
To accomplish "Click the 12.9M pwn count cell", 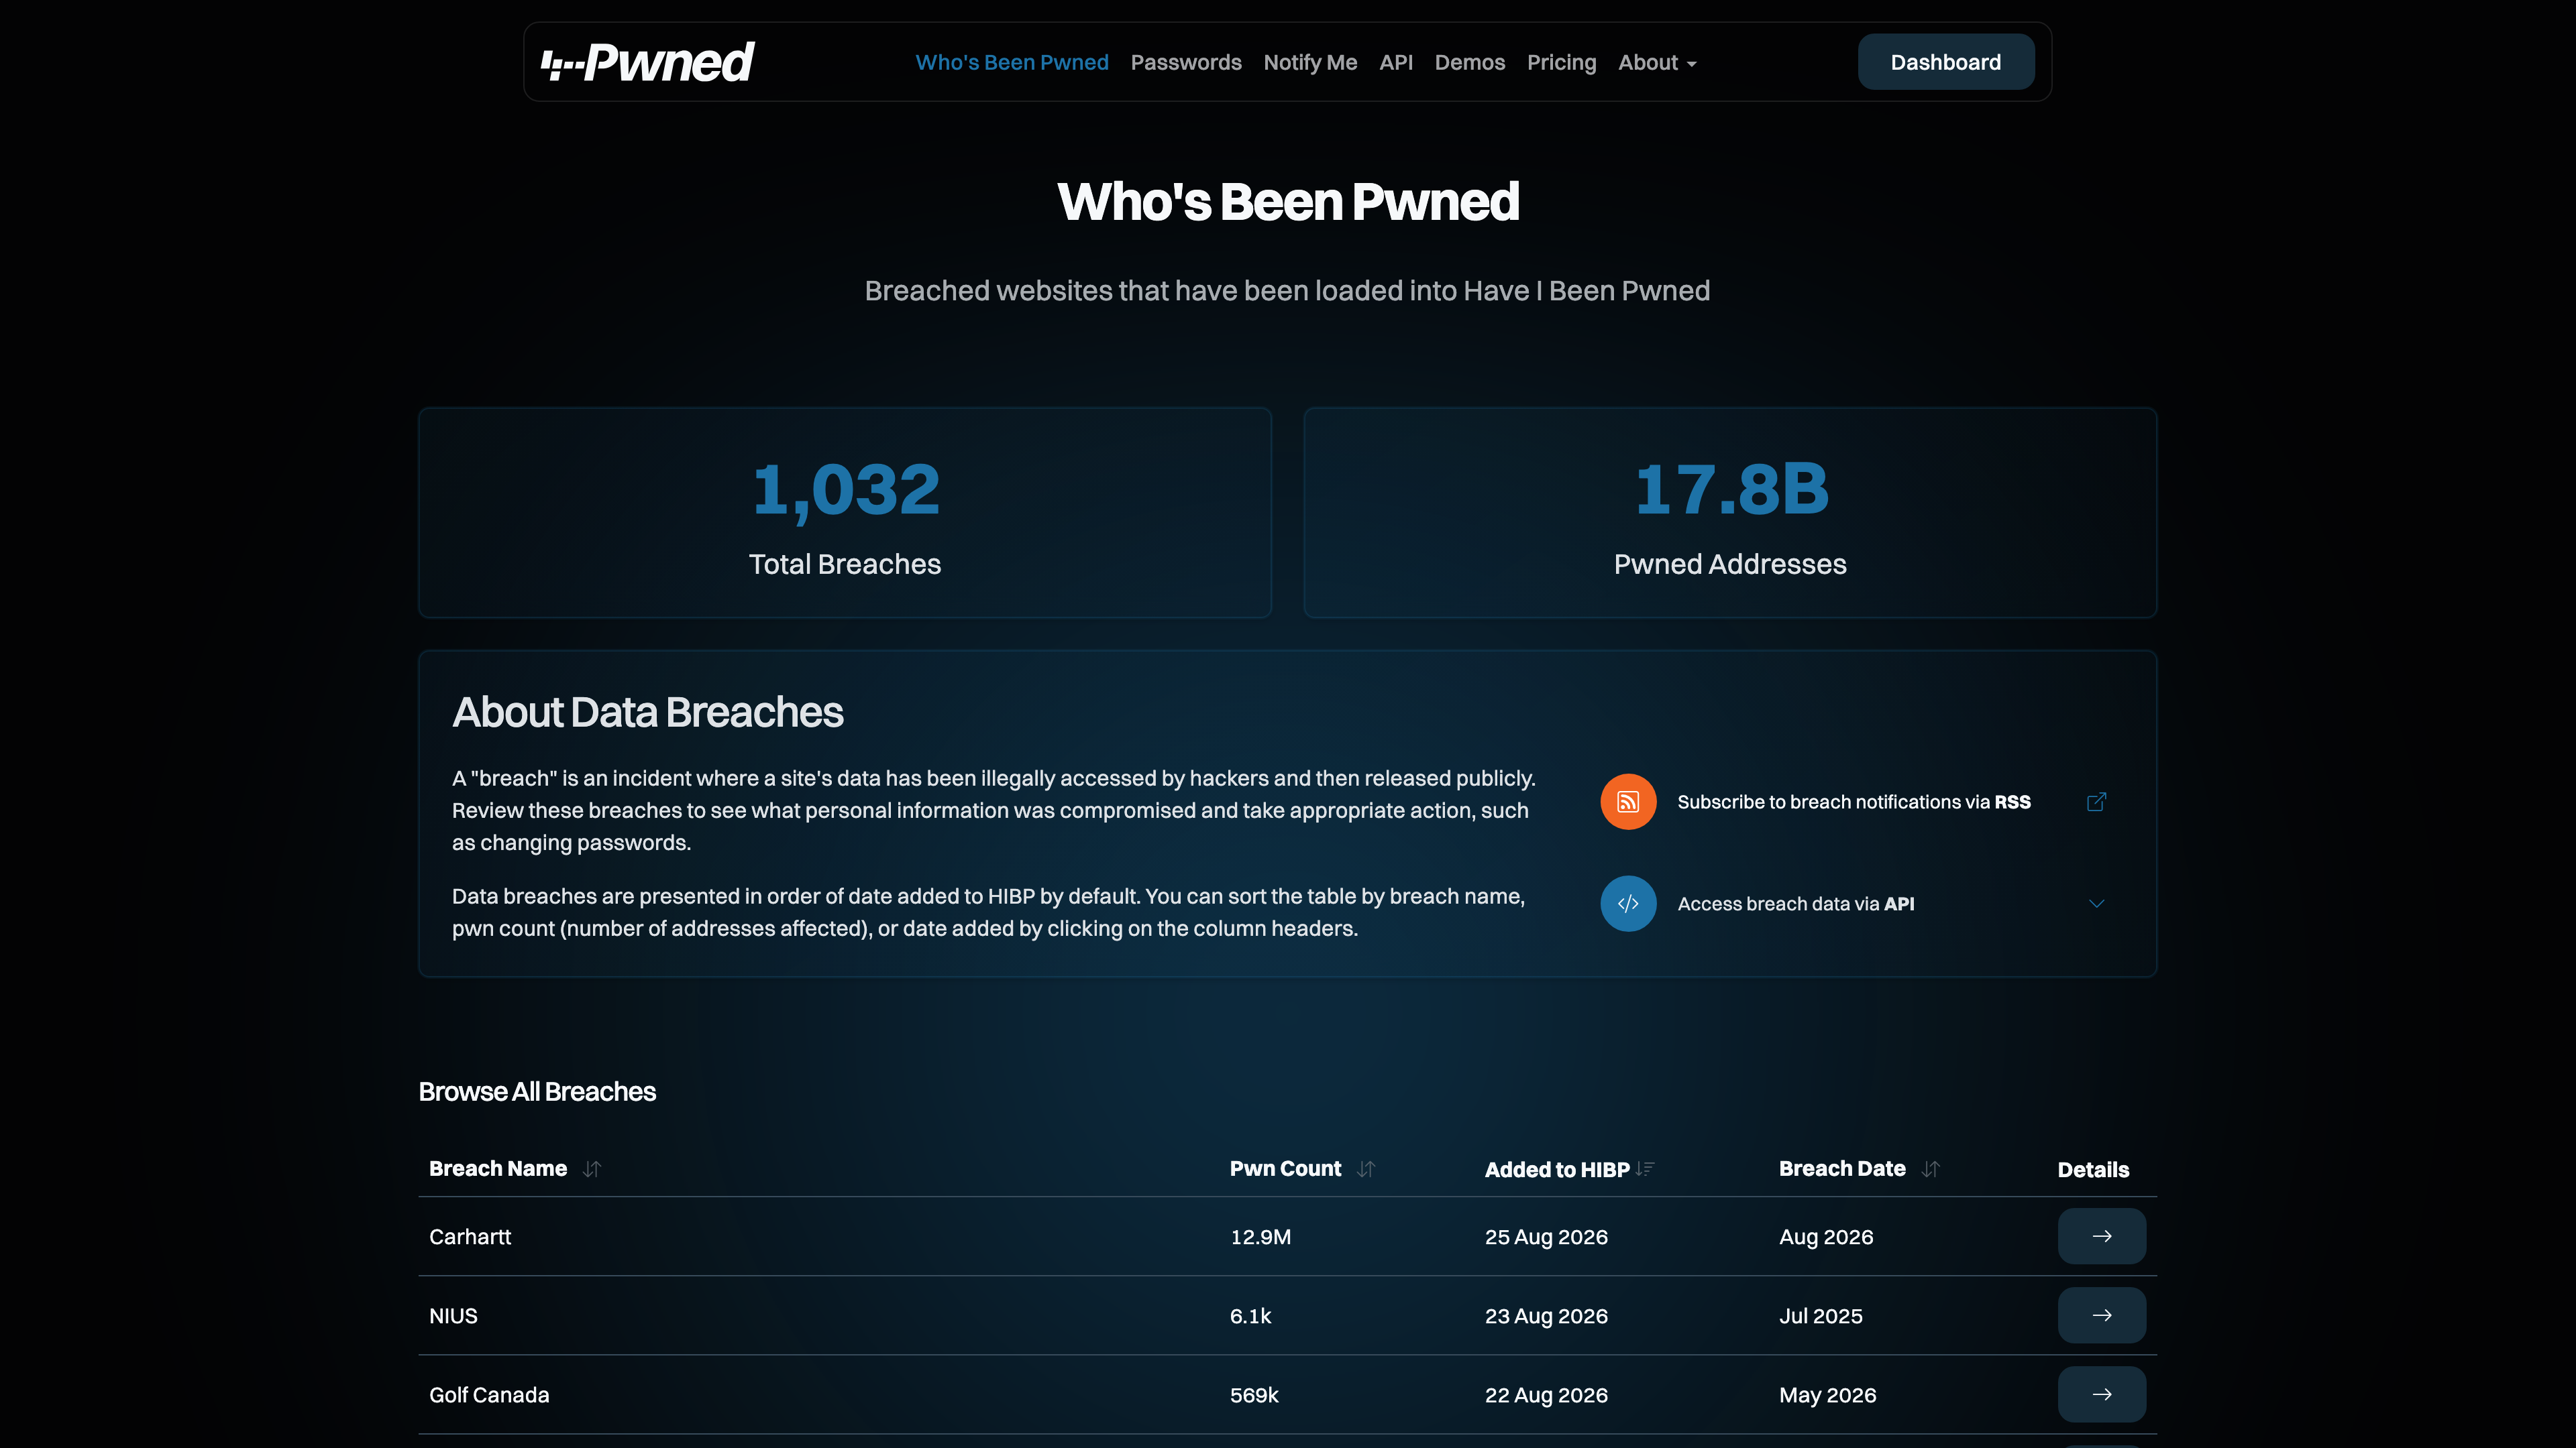I will coord(1260,1236).
